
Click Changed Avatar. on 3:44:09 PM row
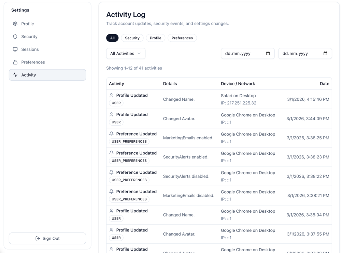179,118
